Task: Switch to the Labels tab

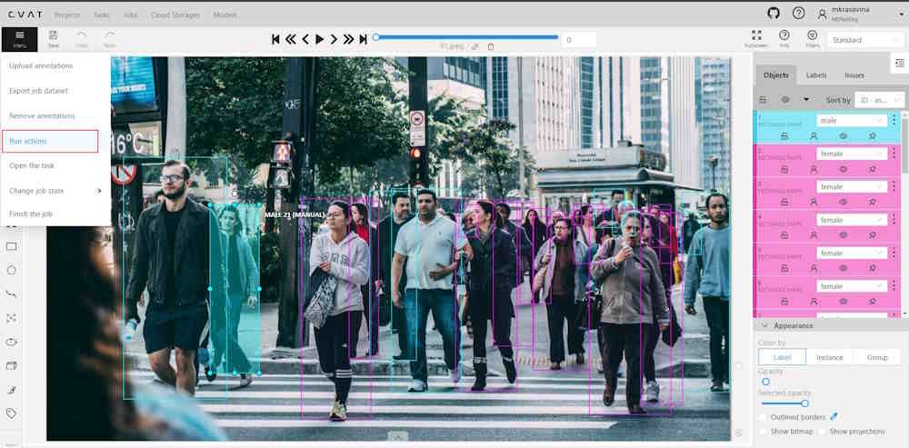Action: (x=816, y=75)
